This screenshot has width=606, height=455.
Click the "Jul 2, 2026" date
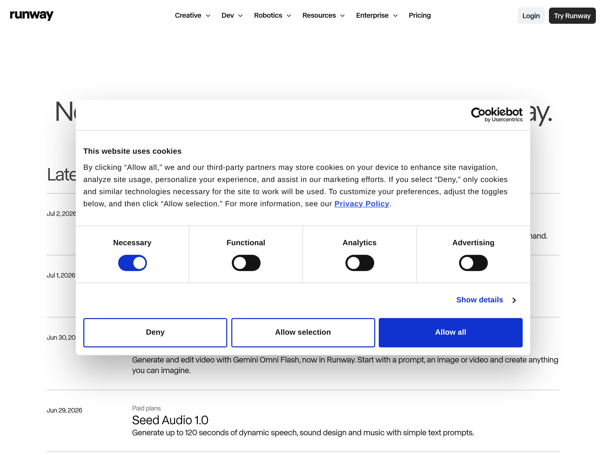click(x=61, y=214)
